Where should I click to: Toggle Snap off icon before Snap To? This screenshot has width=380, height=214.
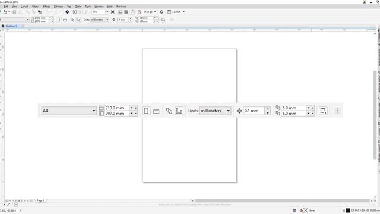coord(140,12)
